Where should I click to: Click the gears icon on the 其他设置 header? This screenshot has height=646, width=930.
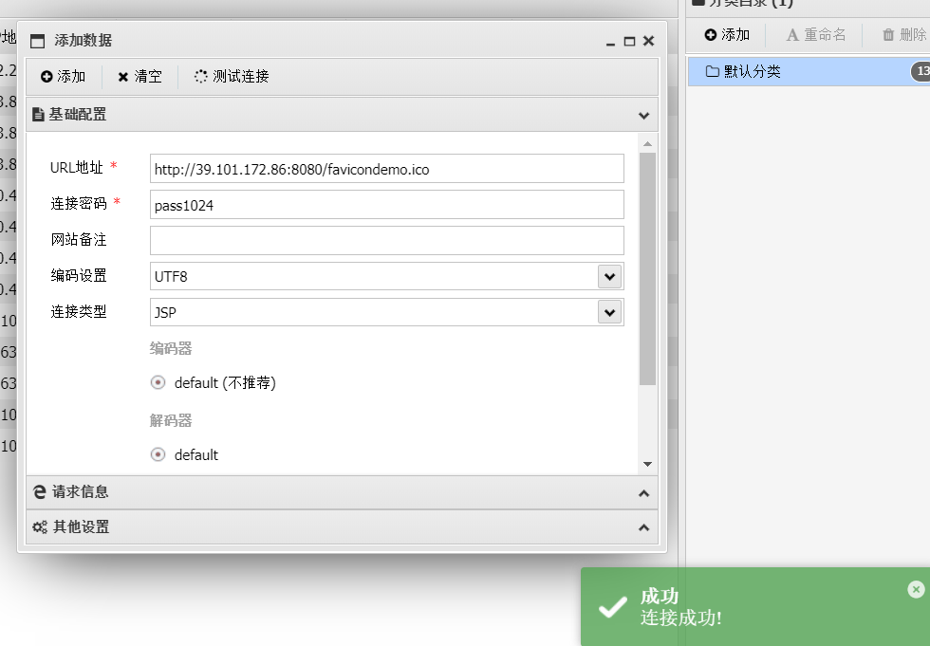pyautogui.click(x=40, y=526)
